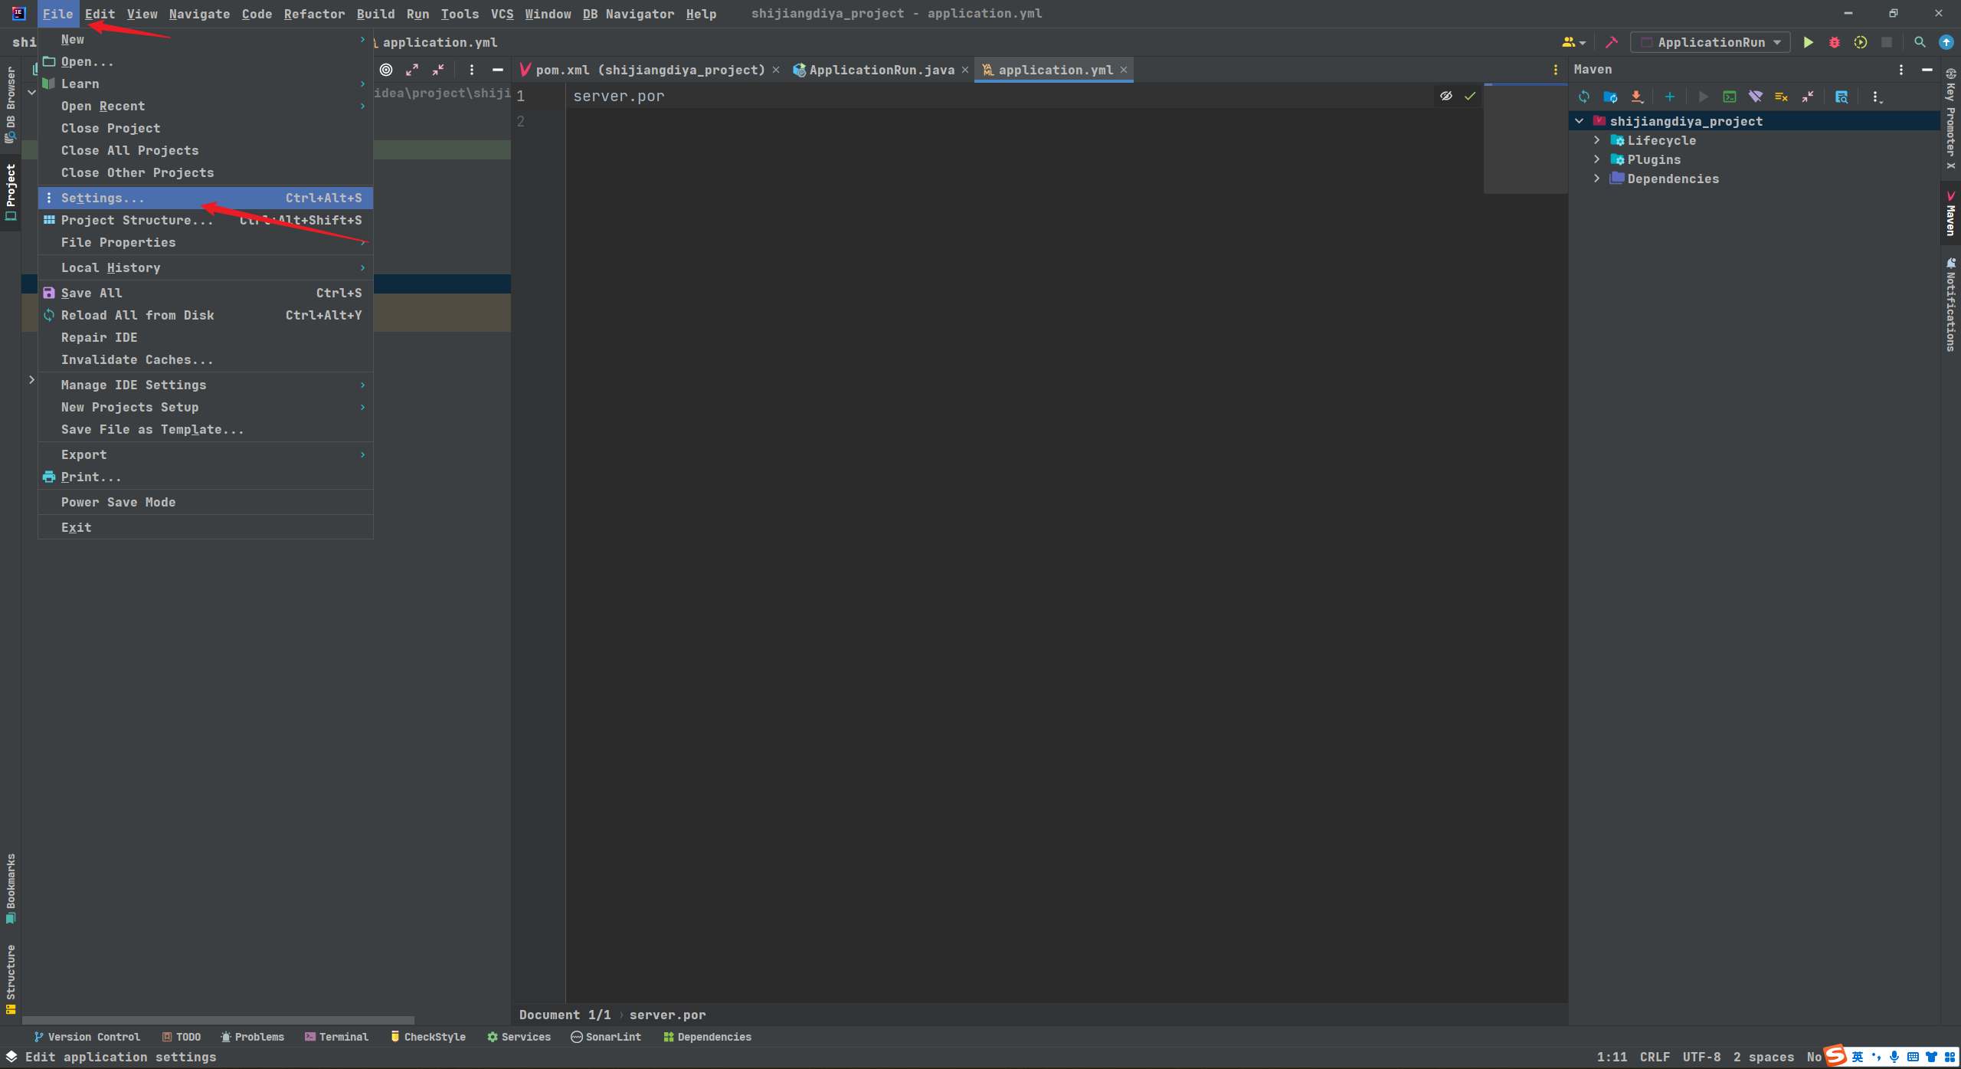Screen dimensions: 1961x1069
Task: Hide the Project tool window panel
Action: (497, 70)
